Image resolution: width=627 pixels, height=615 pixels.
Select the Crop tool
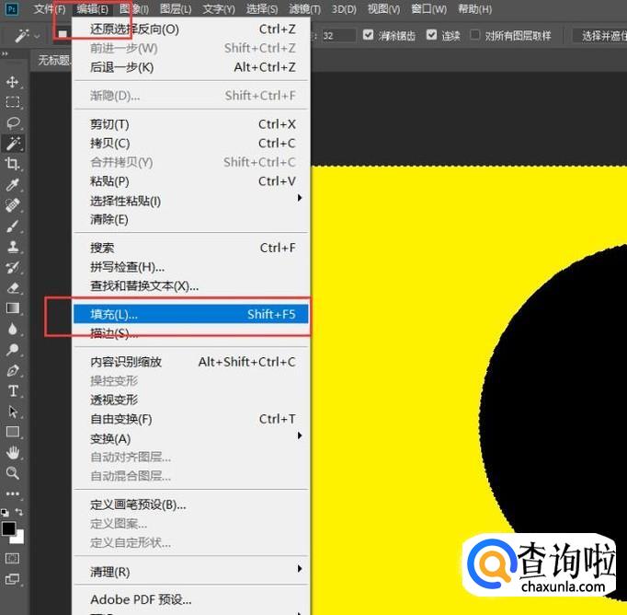tap(12, 163)
